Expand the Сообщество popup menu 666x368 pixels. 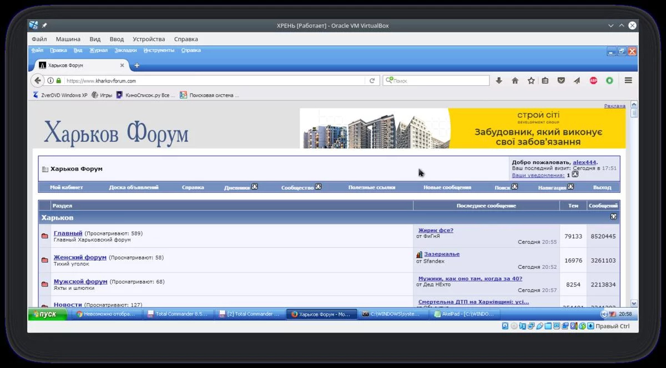pyautogui.click(x=319, y=187)
